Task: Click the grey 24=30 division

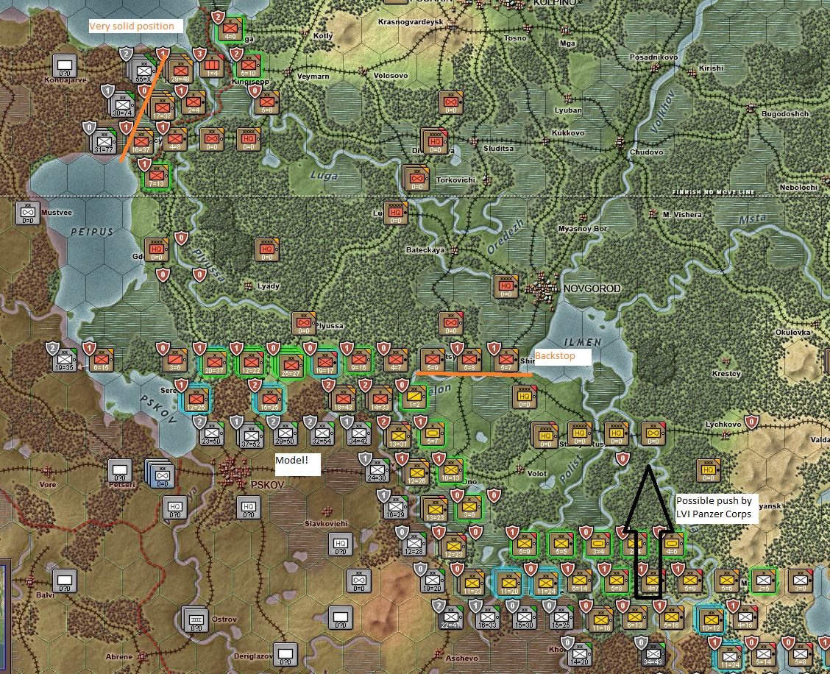Action: 377,470
